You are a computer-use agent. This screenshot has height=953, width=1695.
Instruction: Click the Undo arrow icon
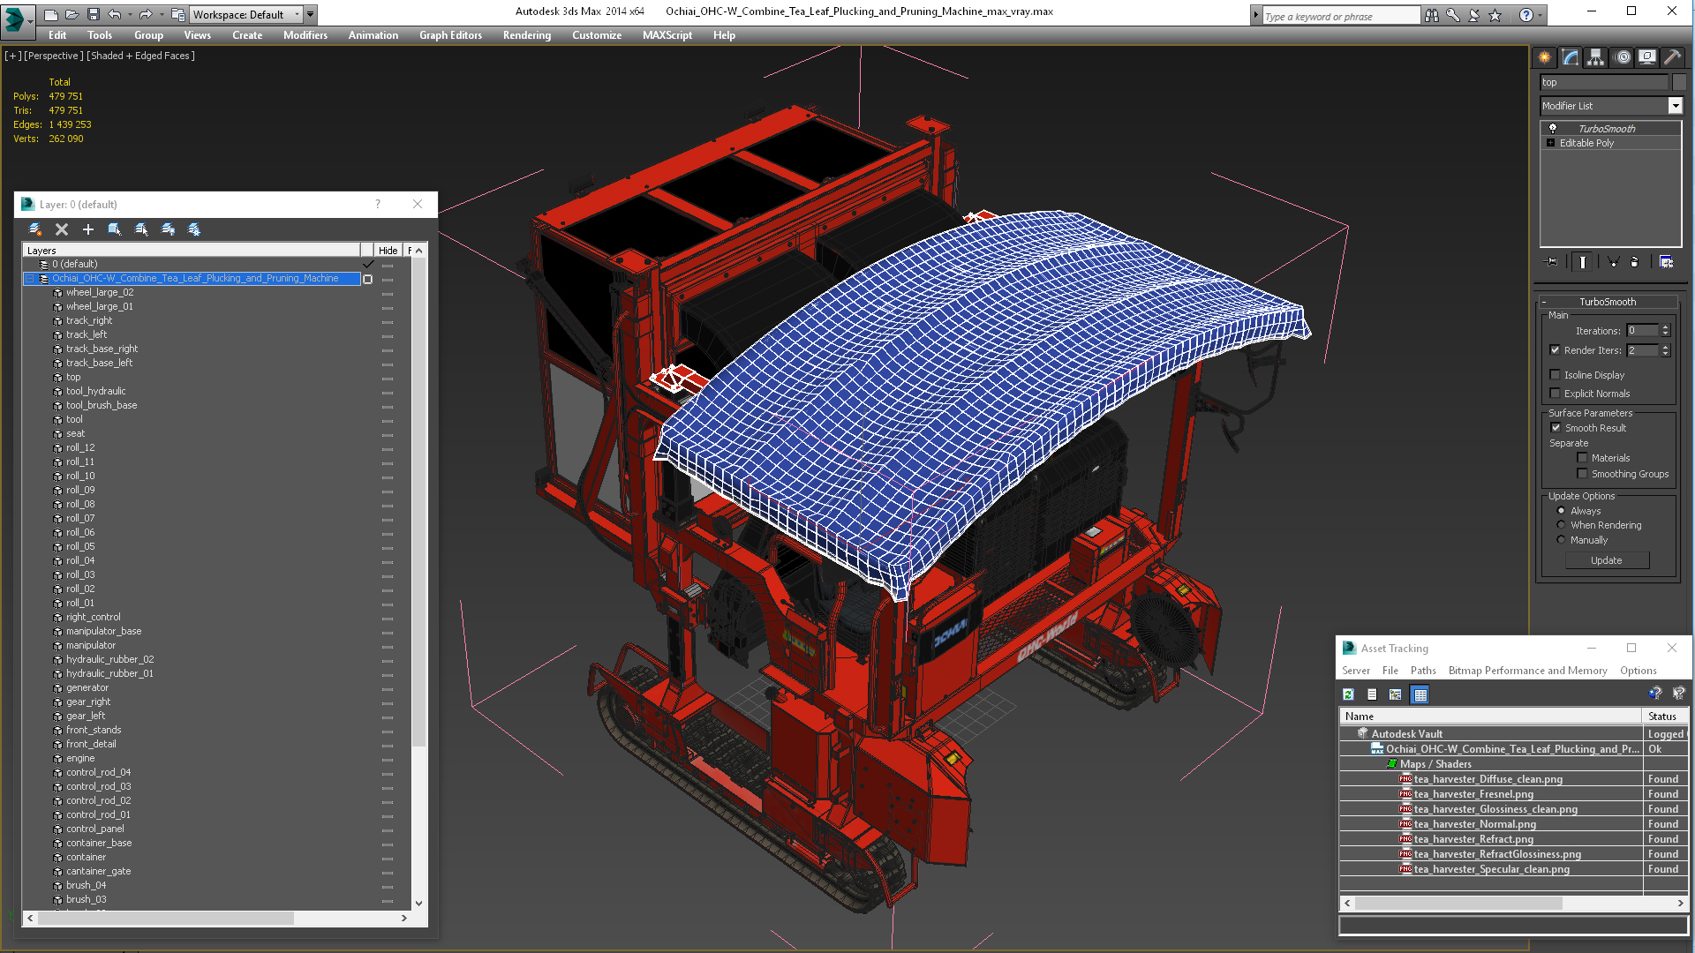114,14
